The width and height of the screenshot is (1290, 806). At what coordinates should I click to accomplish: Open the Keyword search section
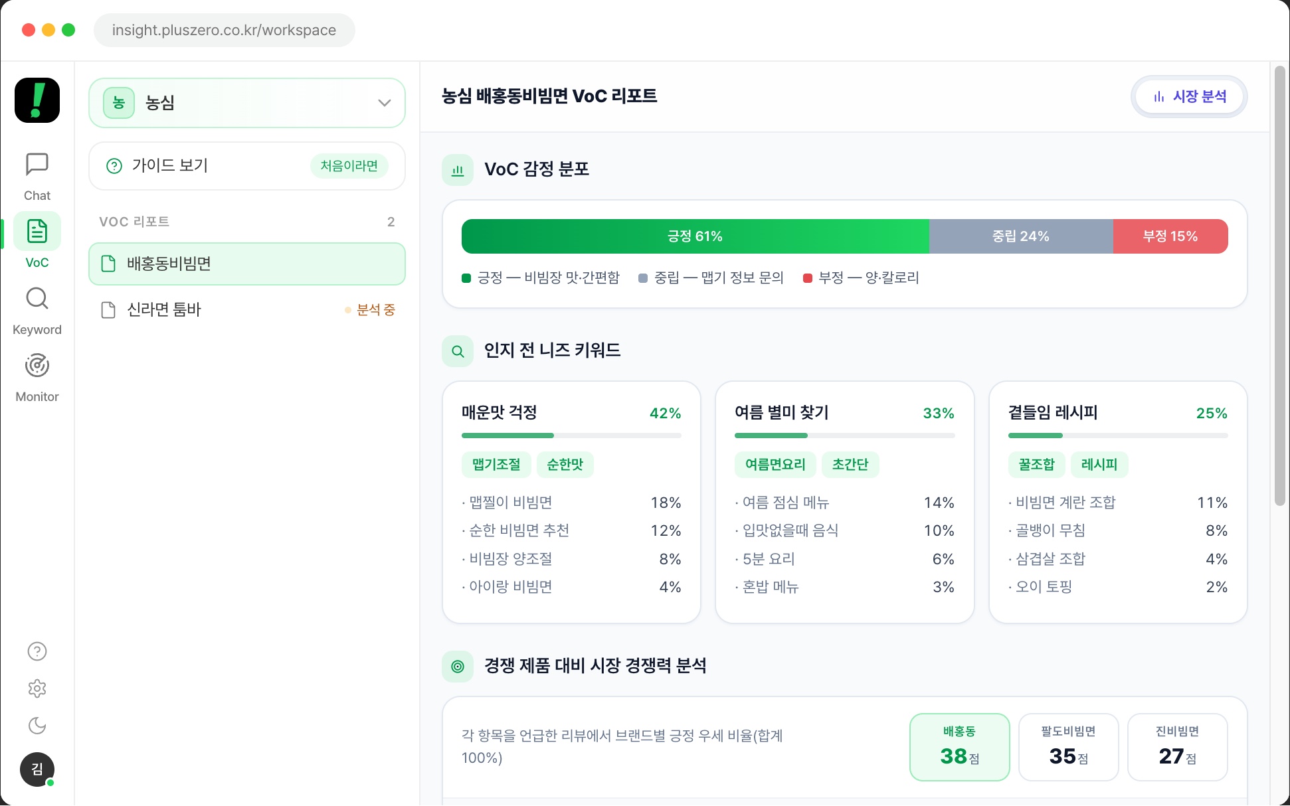coord(37,311)
